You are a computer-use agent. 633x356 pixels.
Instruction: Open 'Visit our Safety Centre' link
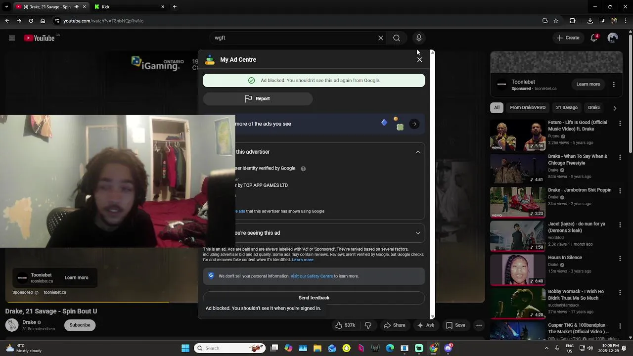(312, 276)
